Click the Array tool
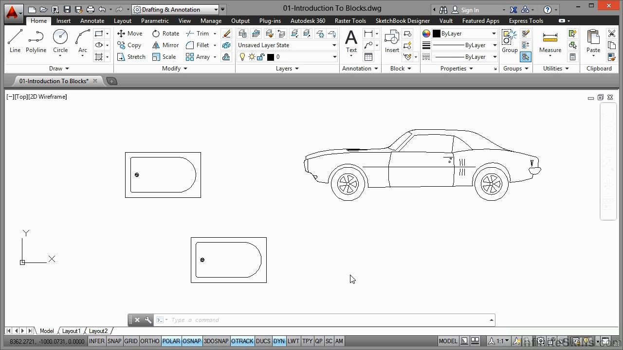This screenshot has width=623, height=350. 198,57
